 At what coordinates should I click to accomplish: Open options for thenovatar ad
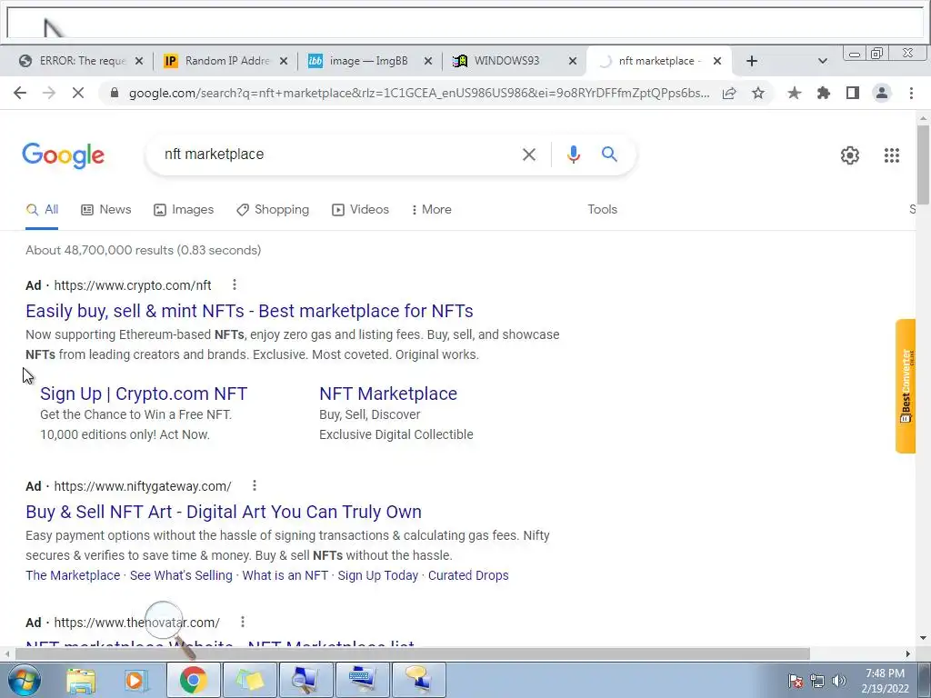coord(242,622)
